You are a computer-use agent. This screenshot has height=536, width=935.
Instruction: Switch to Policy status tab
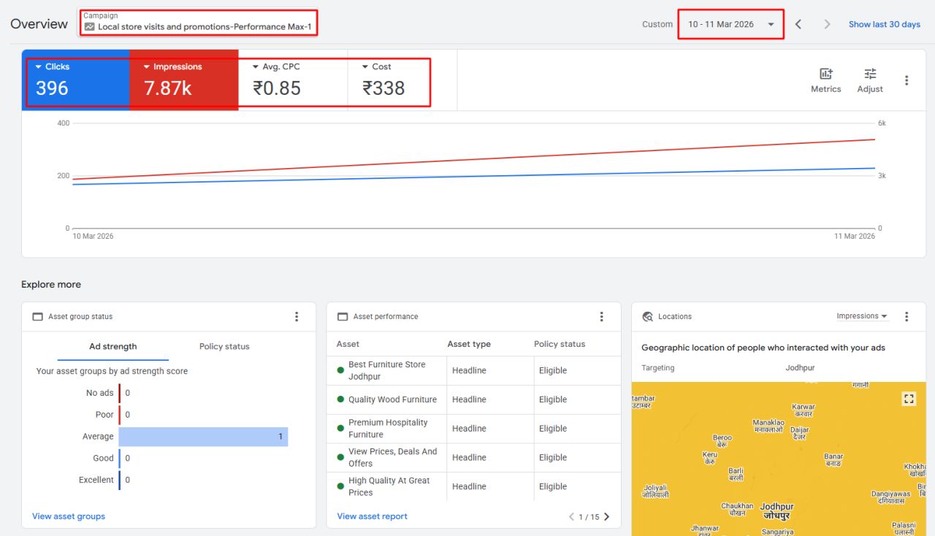(224, 346)
